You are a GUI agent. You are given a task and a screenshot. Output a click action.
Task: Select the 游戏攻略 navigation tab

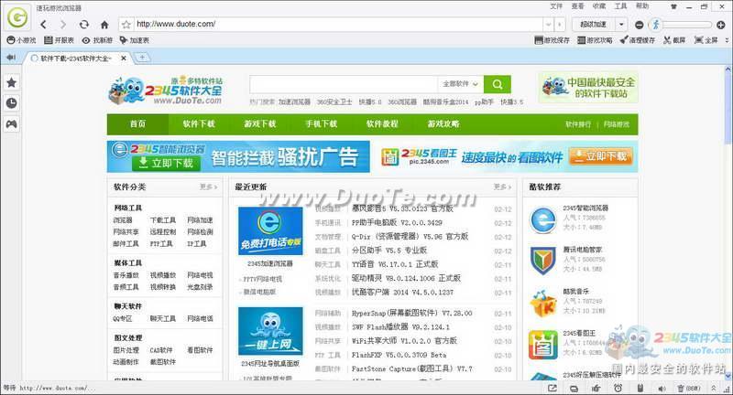coord(443,124)
